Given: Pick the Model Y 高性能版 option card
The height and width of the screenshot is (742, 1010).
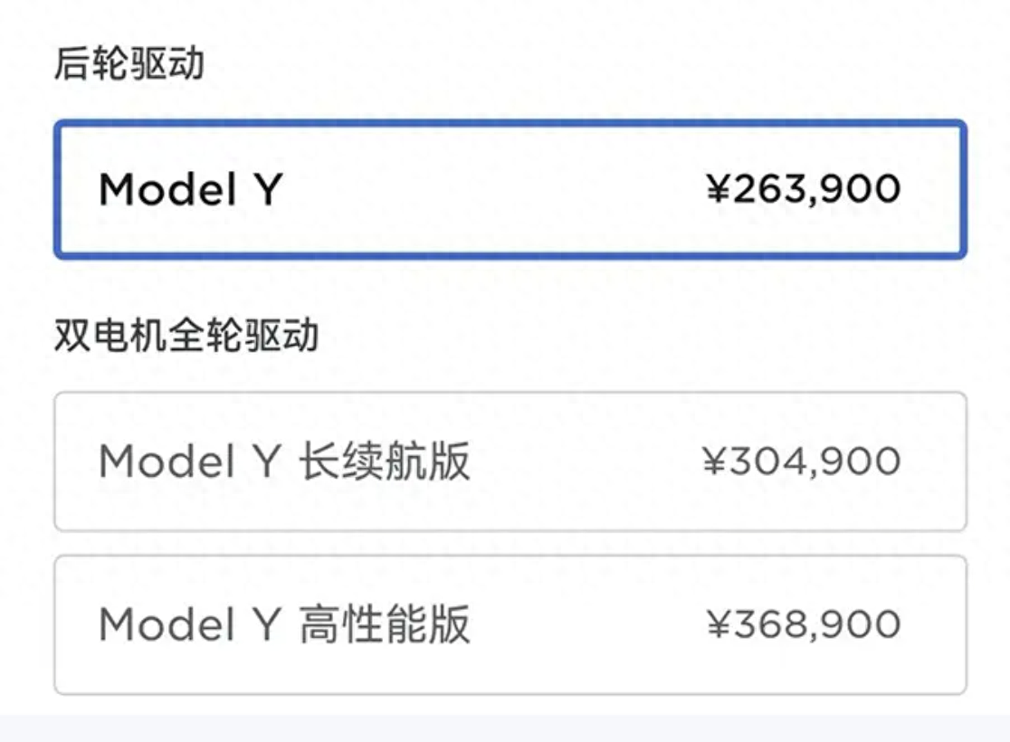Looking at the screenshot, I should click(510, 624).
